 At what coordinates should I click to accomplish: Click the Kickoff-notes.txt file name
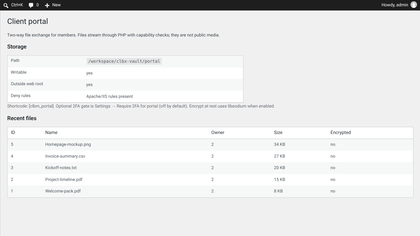(61, 168)
